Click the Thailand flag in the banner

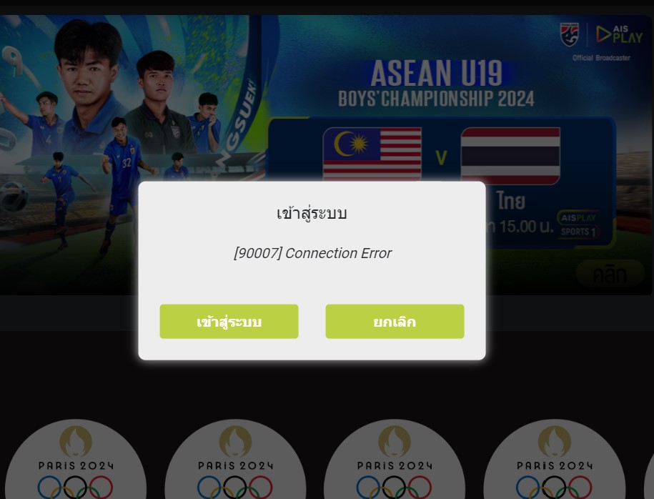[x=510, y=156]
